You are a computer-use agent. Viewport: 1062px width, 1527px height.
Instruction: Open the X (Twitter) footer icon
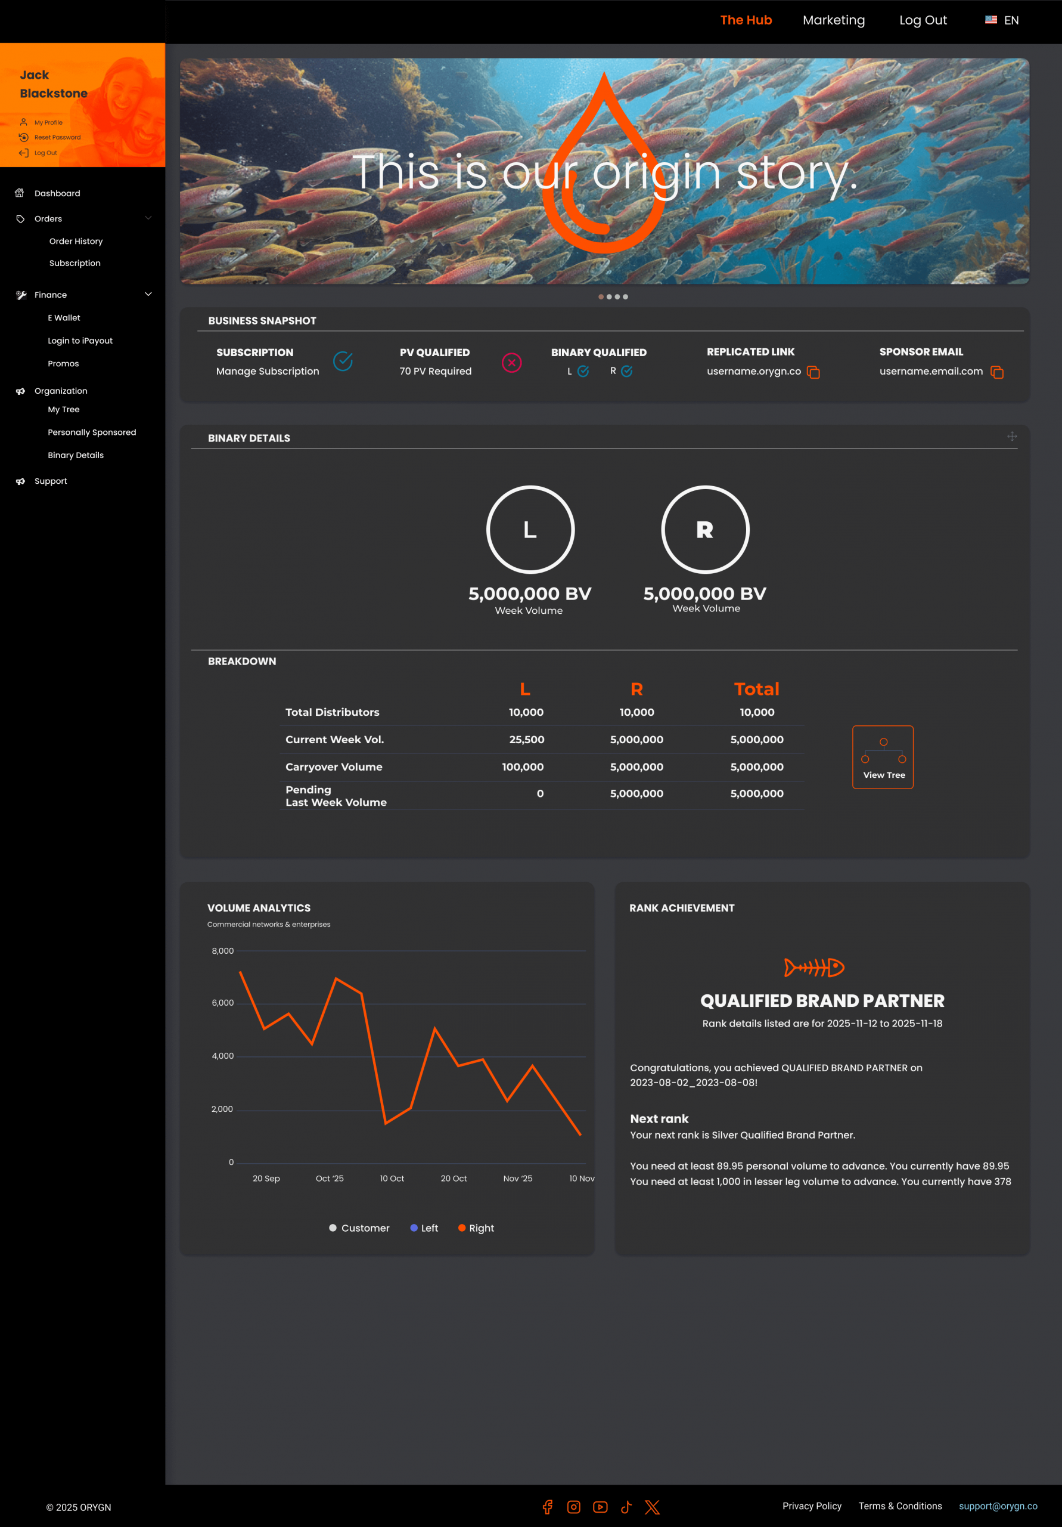[652, 1507]
